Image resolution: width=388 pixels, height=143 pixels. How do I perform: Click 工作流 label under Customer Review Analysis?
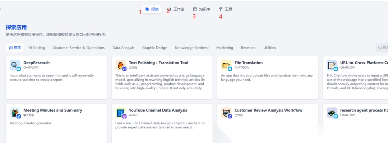click(239, 115)
